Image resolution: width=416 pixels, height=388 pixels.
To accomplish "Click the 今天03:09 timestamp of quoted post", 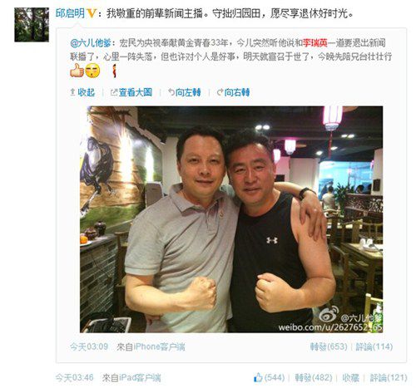I will coord(89,346).
